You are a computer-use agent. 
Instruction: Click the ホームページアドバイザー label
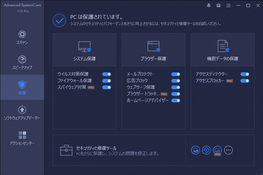click(x=148, y=100)
